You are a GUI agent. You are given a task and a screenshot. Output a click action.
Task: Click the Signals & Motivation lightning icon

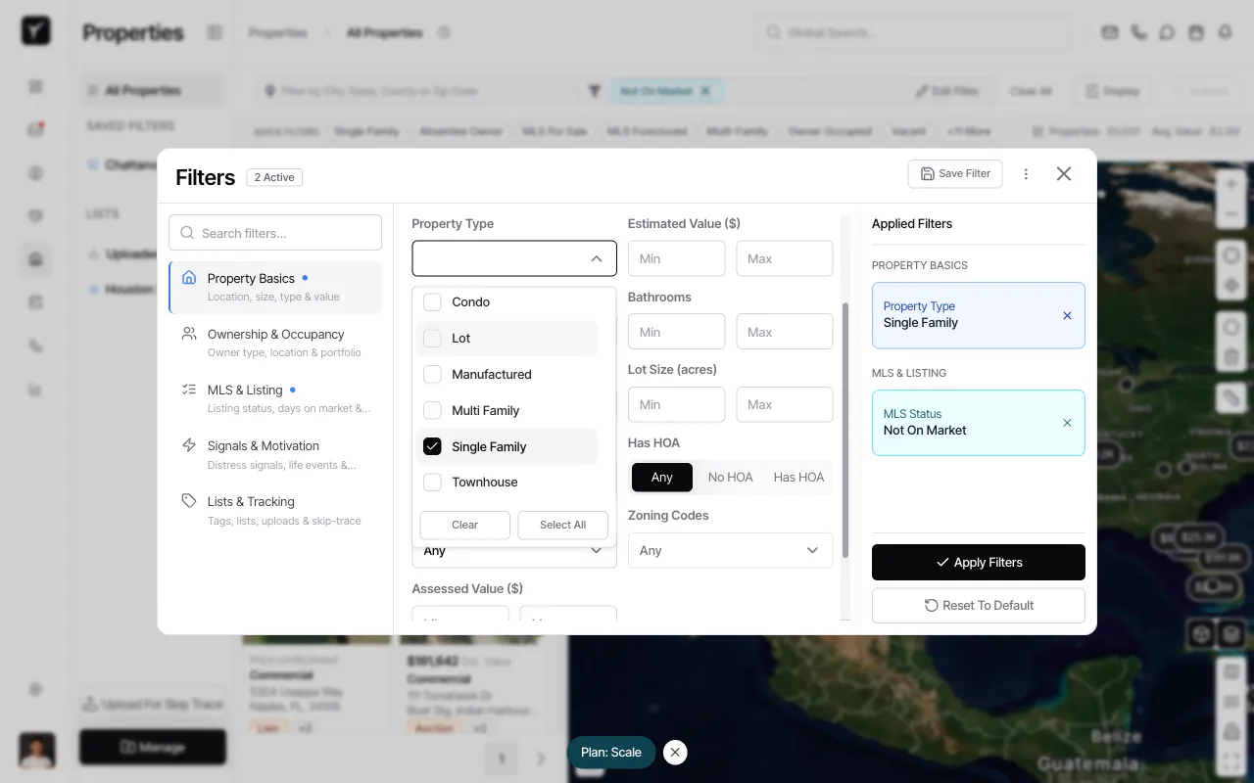point(189,445)
